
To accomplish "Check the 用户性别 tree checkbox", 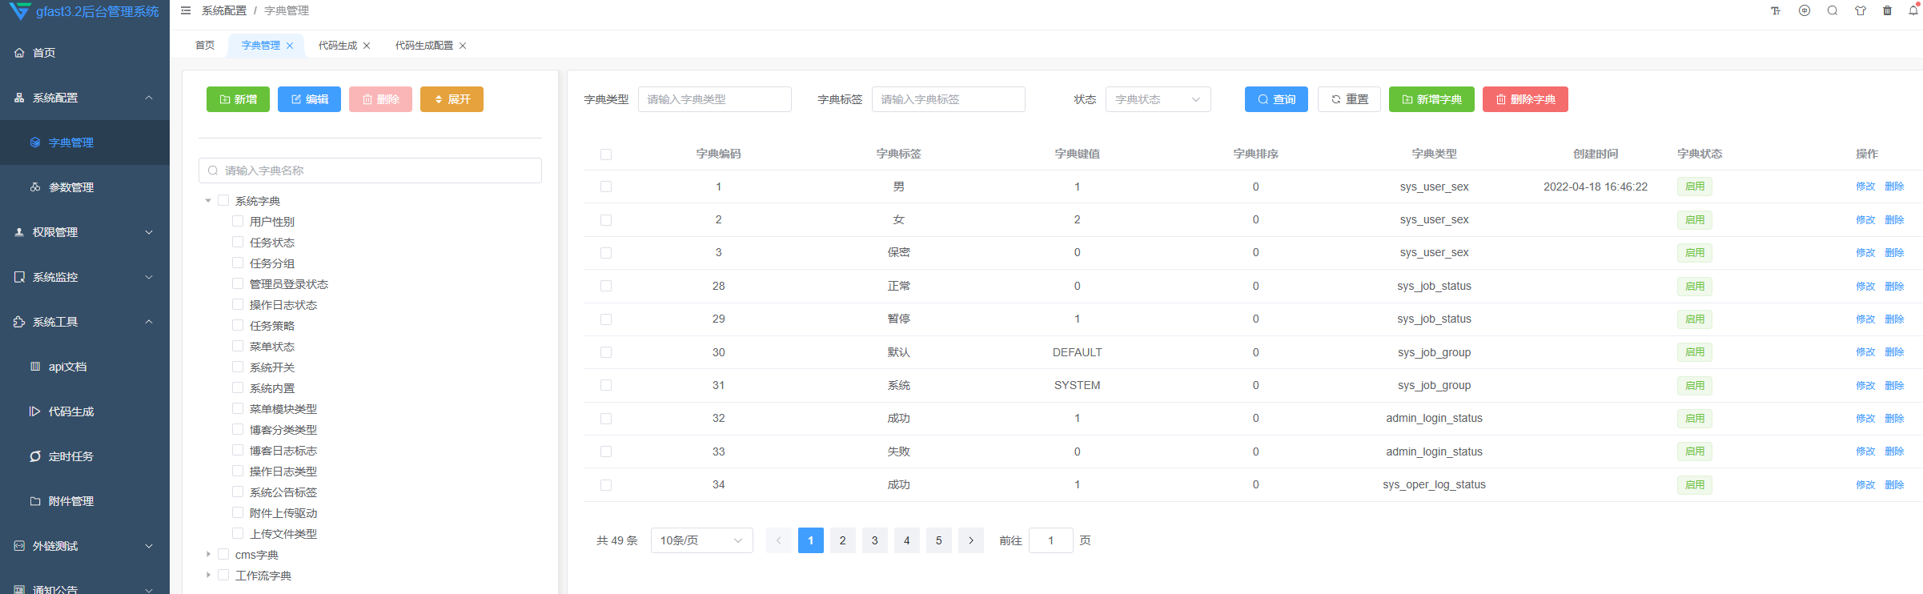I will (238, 221).
